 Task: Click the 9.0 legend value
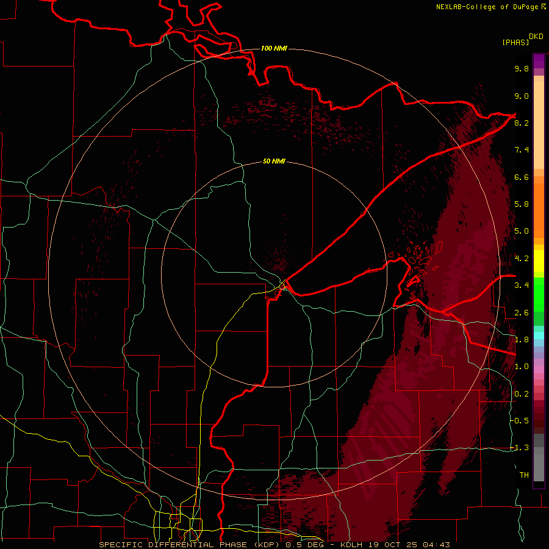(522, 96)
